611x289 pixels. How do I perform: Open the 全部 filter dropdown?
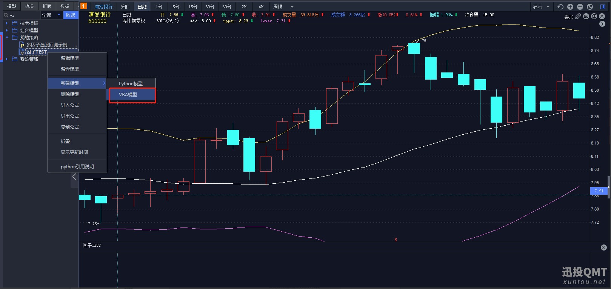pos(51,15)
